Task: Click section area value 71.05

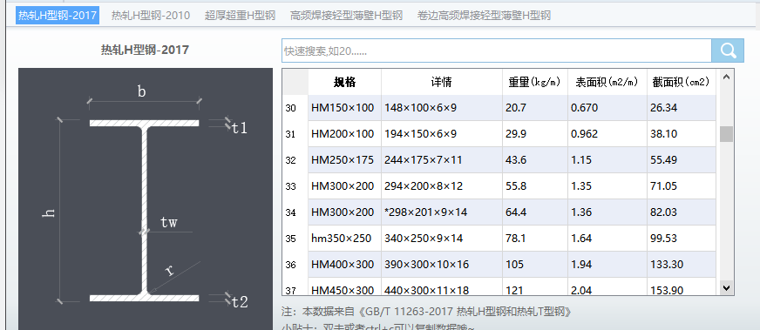Action: click(x=681, y=186)
